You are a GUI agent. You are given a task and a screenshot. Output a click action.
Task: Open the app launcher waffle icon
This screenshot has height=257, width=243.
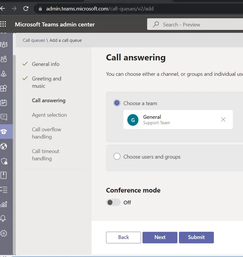click(x=3, y=24)
